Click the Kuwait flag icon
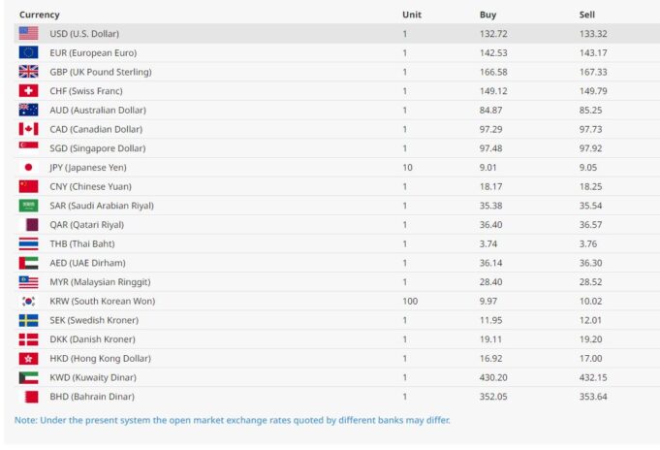Screen dimensions: 660x450 pyautogui.click(x=28, y=377)
